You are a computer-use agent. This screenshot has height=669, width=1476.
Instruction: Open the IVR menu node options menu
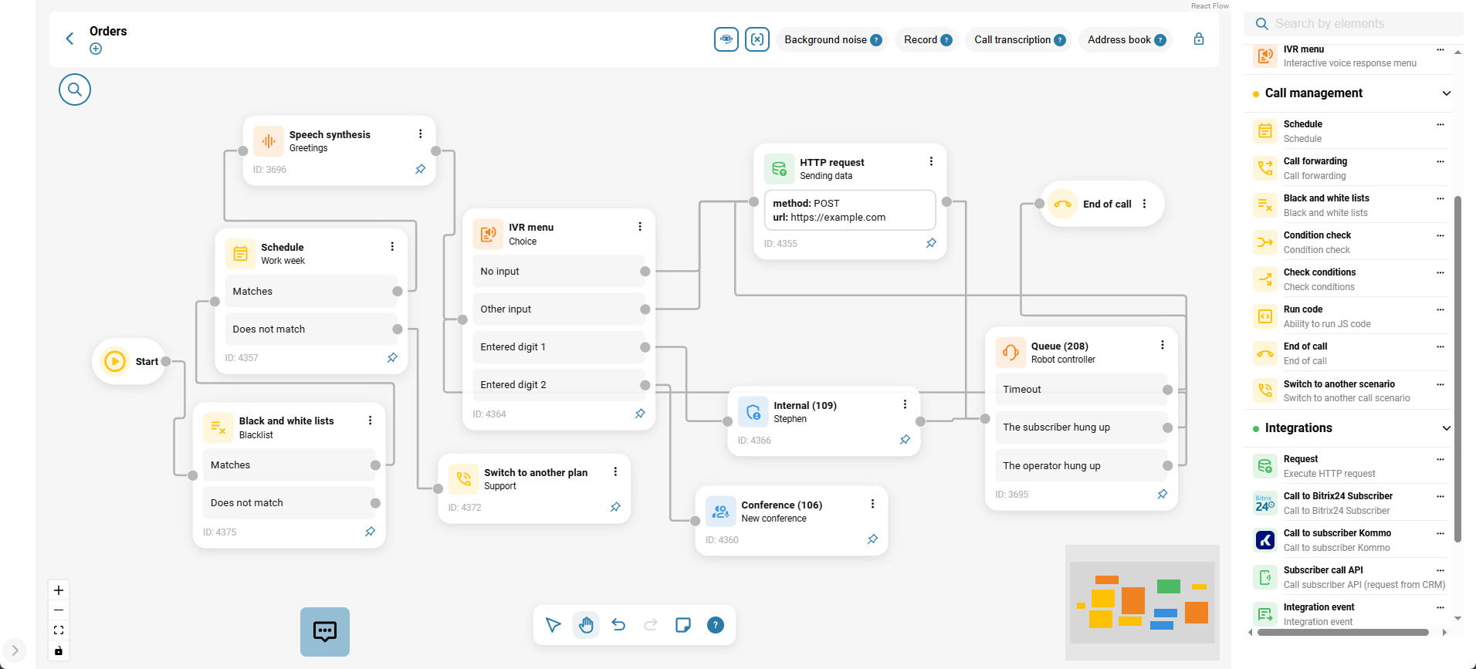[x=640, y=227]
